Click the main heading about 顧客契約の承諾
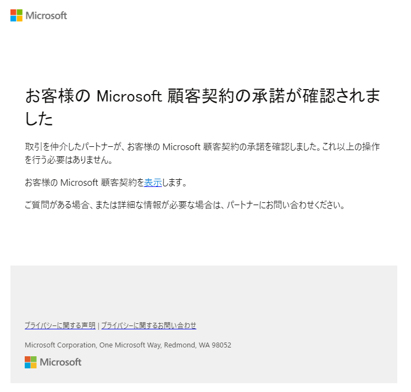The image size is (411, 392). (x=202, y=107)
